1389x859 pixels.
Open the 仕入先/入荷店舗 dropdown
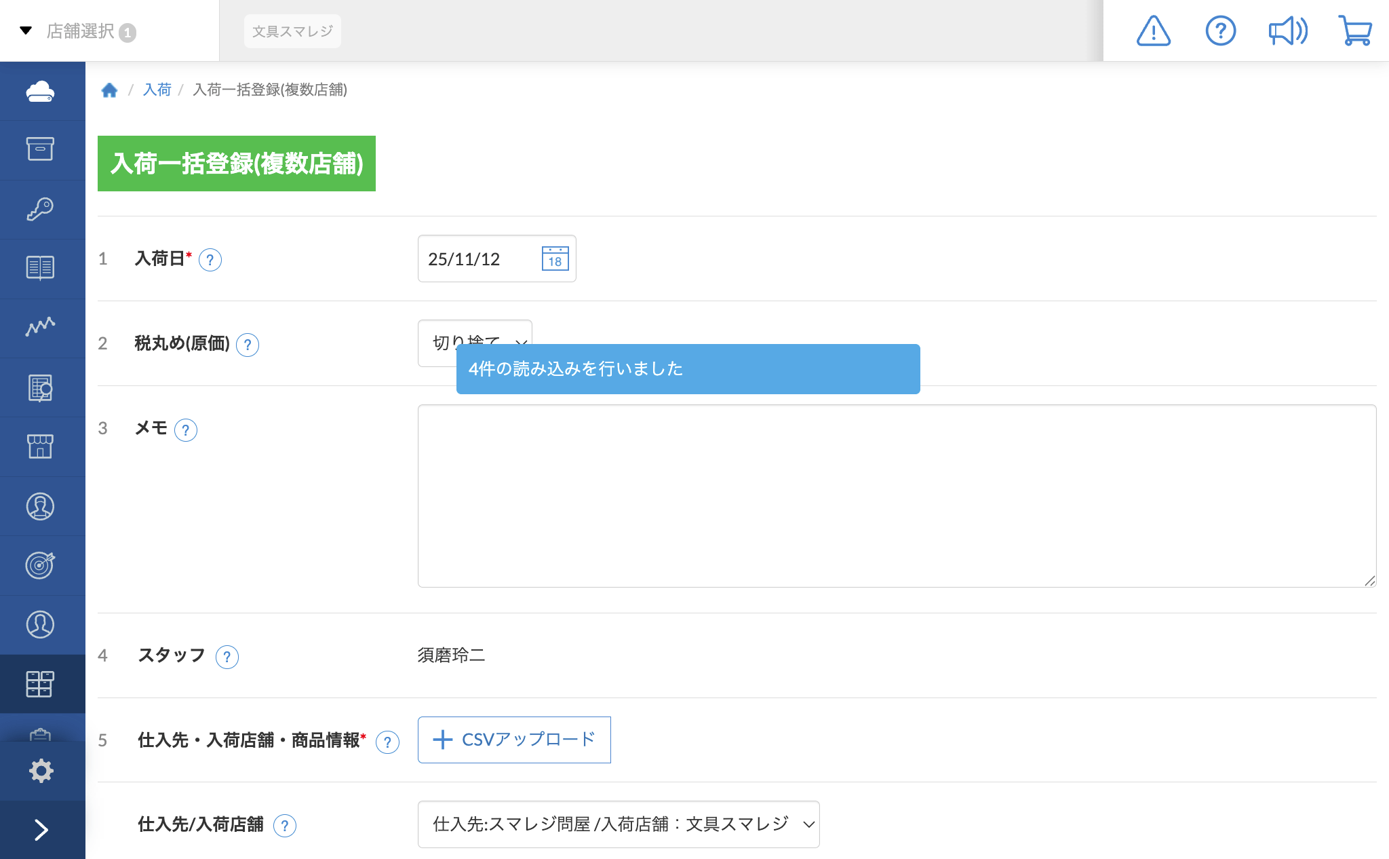(618, 824)
